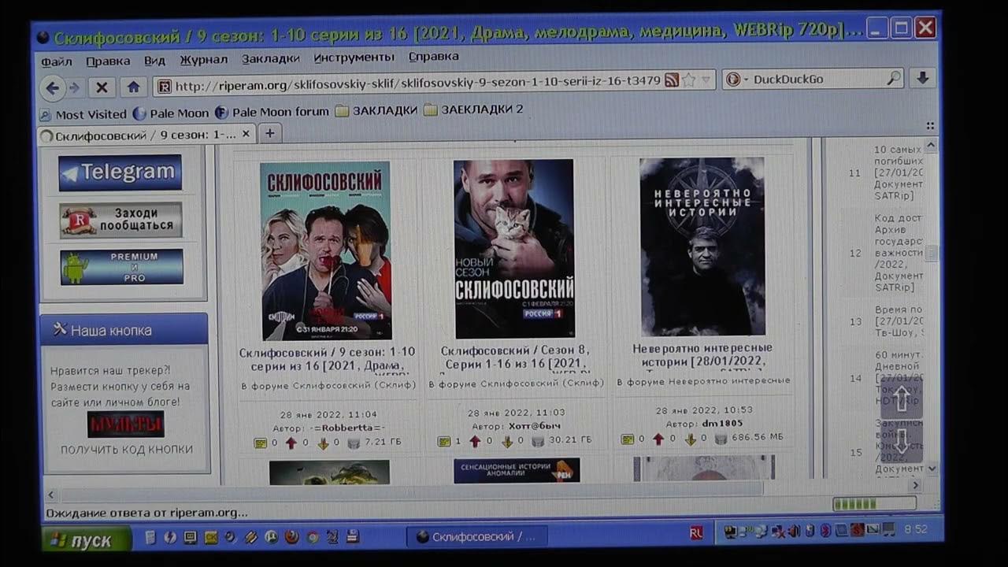Screen dimensions: 1008x567
Task: Click the red tracker button image
Action: click(x=126, y=424)
